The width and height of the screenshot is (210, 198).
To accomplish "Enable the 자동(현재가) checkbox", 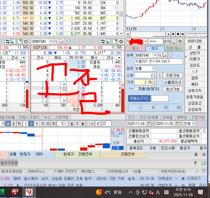I will point(136,89).
